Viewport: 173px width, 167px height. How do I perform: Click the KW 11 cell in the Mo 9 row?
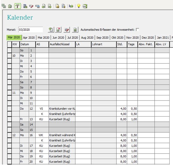click(x=16, y=93)
